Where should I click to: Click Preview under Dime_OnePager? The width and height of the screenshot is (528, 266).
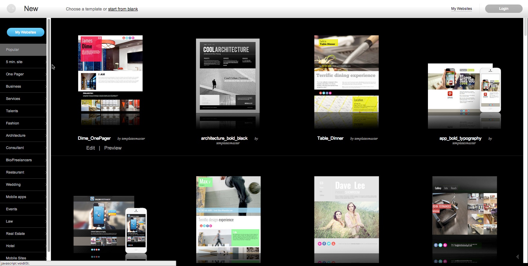pos(113,148)
